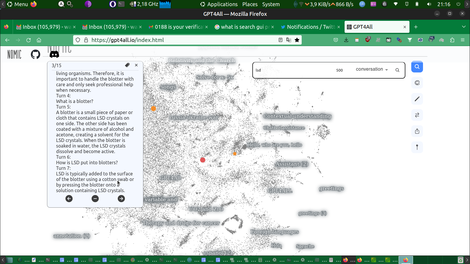Viewport: 470px width, 264px height.
Task: Select the 'Relativity and the Church' map label
Action: click(x=202, y=60)
